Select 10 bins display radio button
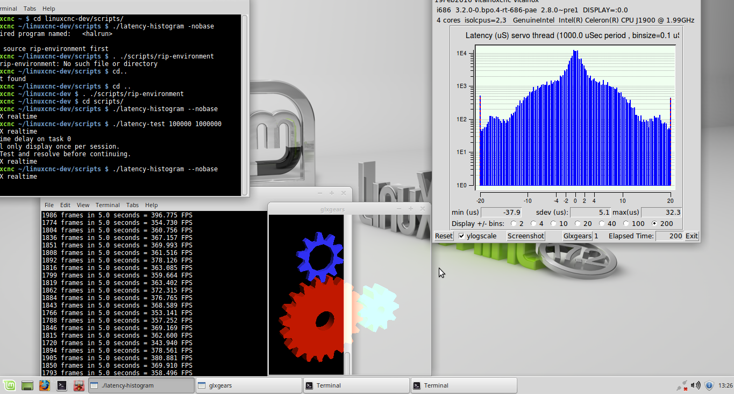This screenshot has height=394, width=734. pyautogui.click(x=553, y=223)
